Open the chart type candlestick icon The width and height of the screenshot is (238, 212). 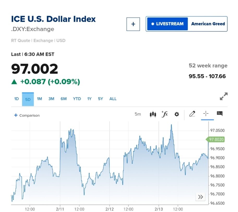(x=153, y=114)
